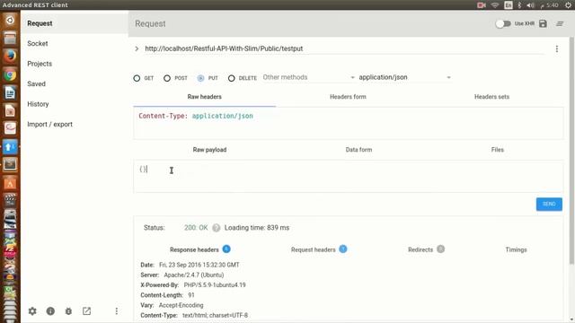Open the URL options three-dot menu
Screen dimensions: 575x323
pos(557,48)
